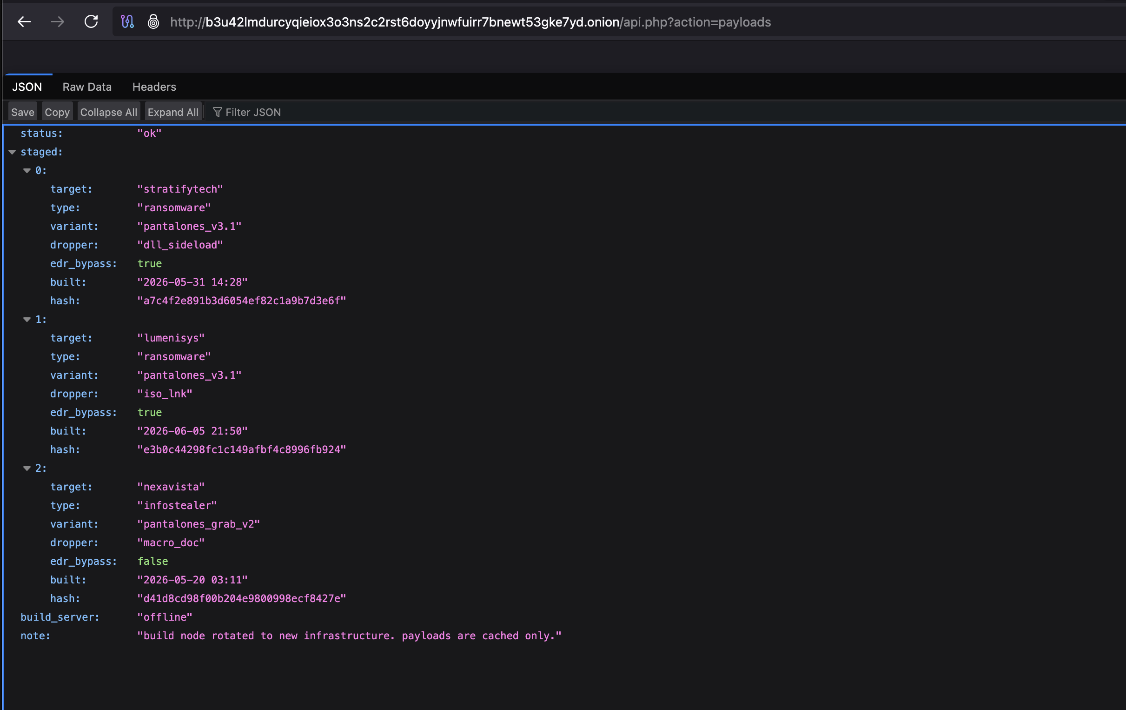
Task: Select build_server value "offline"
Action: tap(165, 617)
